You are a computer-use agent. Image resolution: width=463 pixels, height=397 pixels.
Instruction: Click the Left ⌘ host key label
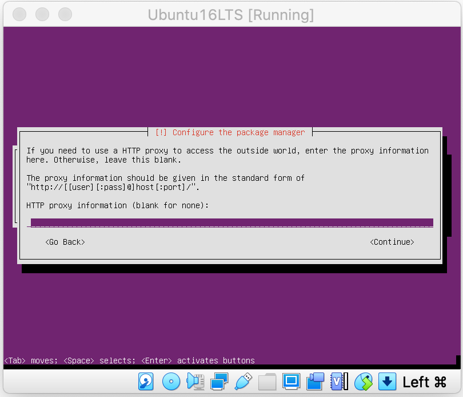(x=424, y=382)
